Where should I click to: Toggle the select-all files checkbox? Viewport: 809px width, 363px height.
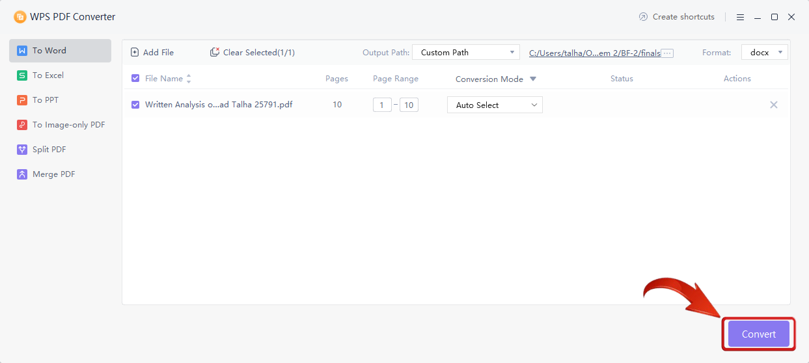(135, 79)
